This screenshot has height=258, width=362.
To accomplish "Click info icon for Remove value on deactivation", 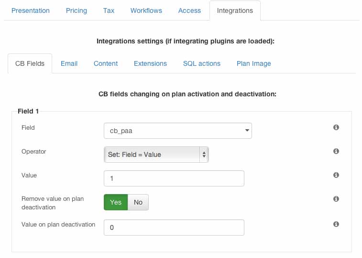I will 336,199.
